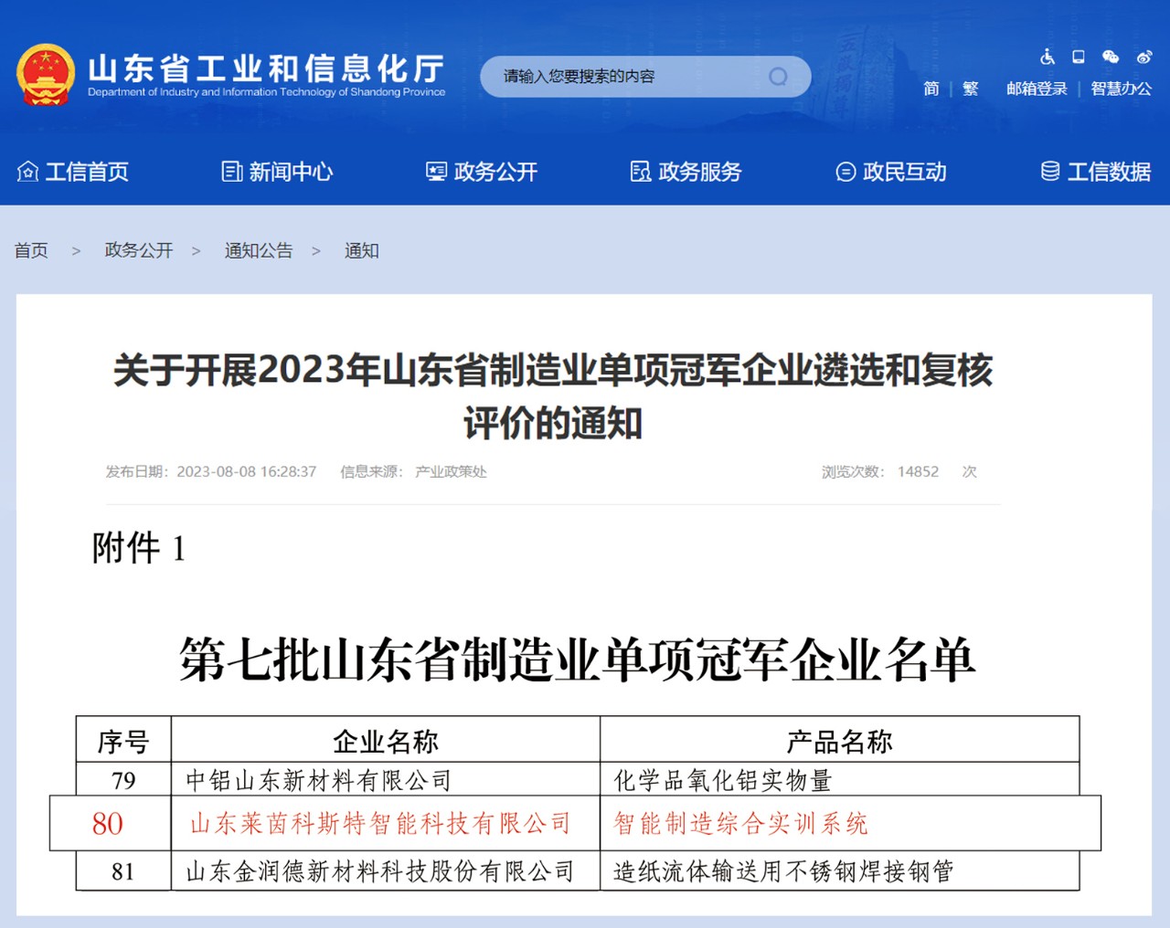1170x928 pixels.
Task: Open 工信数据 menu item
Action: (x=1109, y=172)
